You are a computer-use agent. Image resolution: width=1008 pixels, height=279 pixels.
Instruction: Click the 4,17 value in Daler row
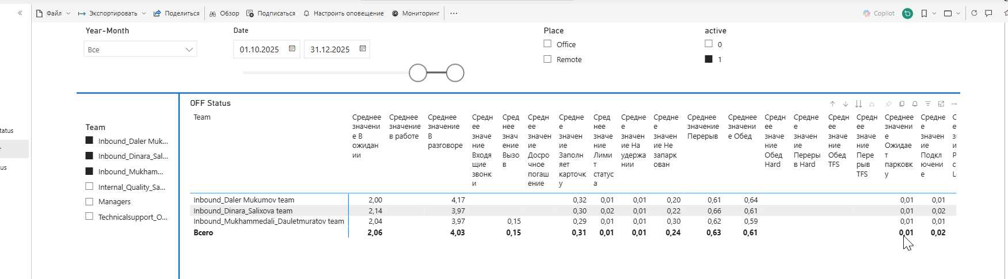(458, 200)
